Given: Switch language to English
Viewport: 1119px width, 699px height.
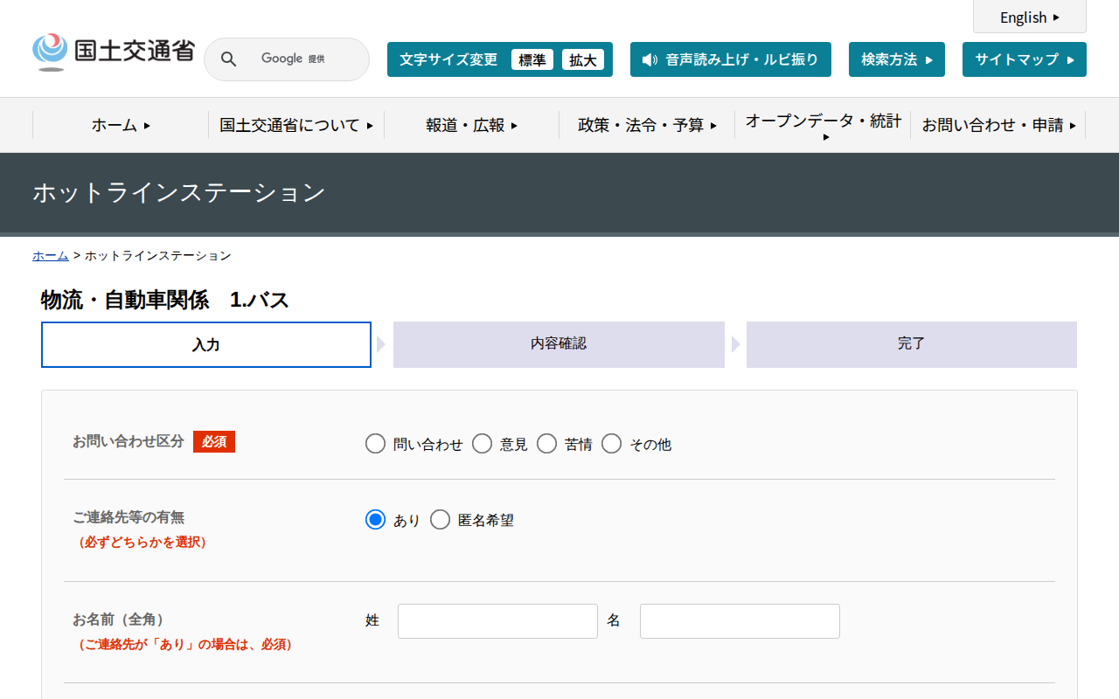Looking at the screenshot, I should point(1030,17).
